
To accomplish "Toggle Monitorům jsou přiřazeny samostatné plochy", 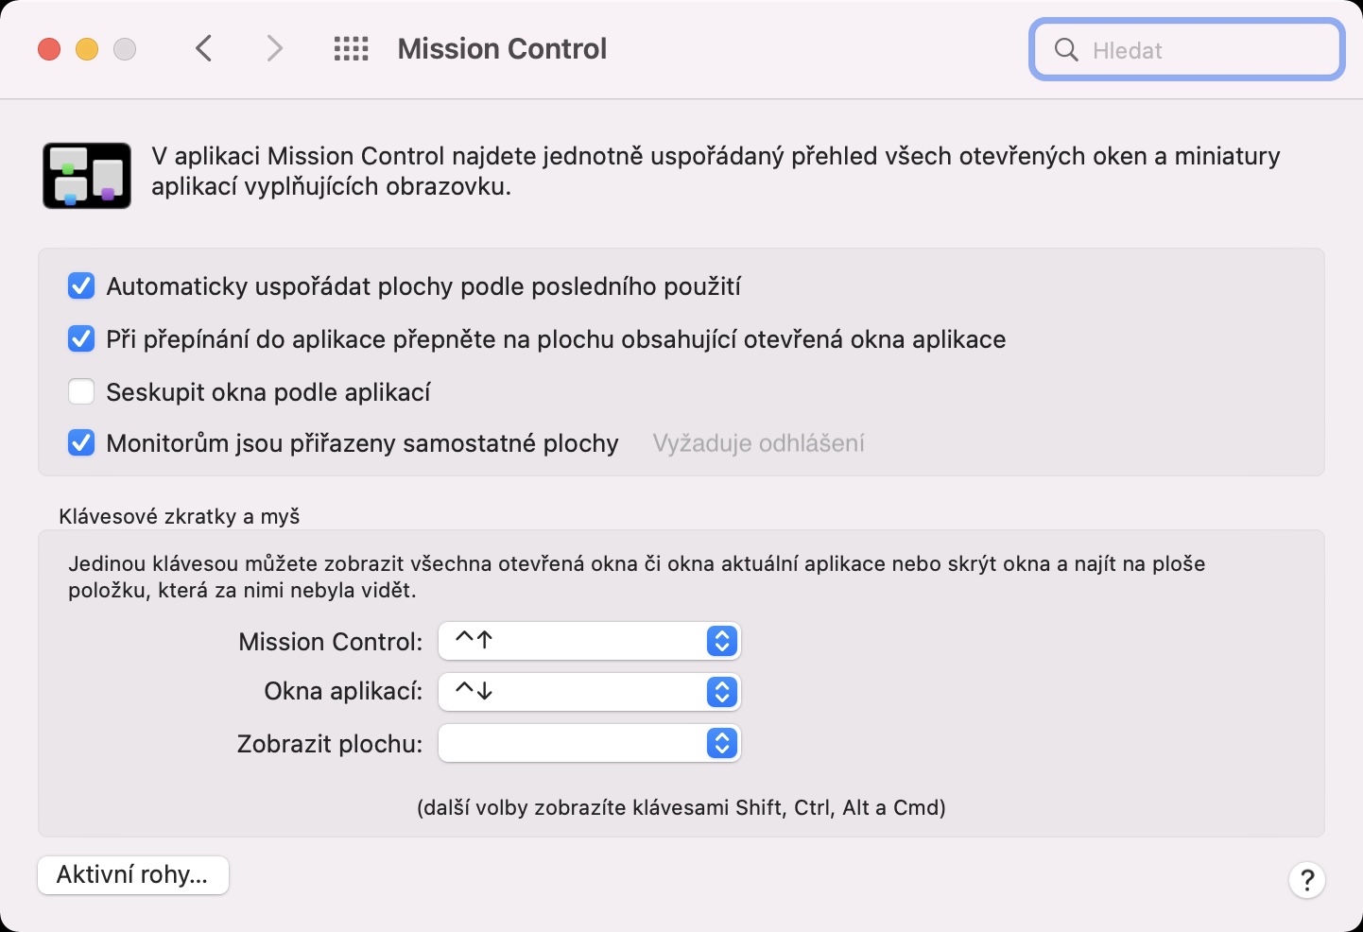I will (81, 442).
